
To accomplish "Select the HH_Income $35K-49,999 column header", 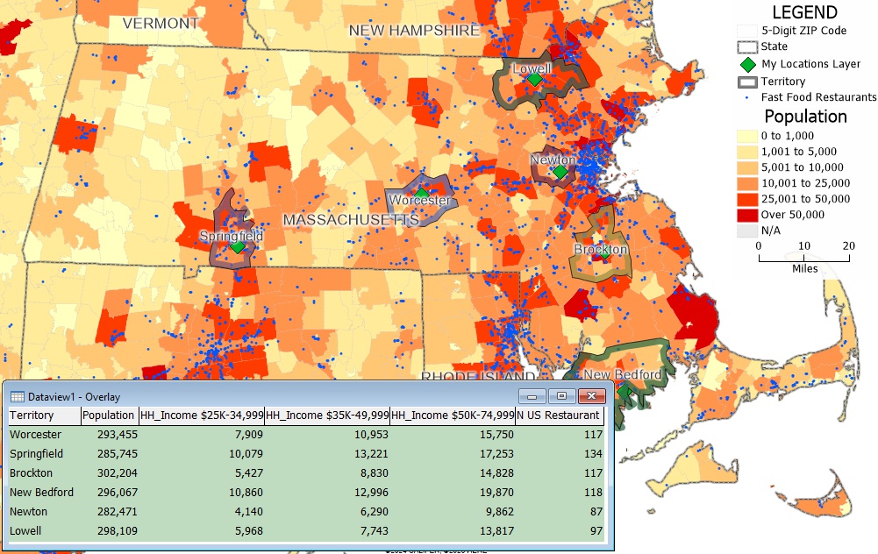I will pos(326,415).
